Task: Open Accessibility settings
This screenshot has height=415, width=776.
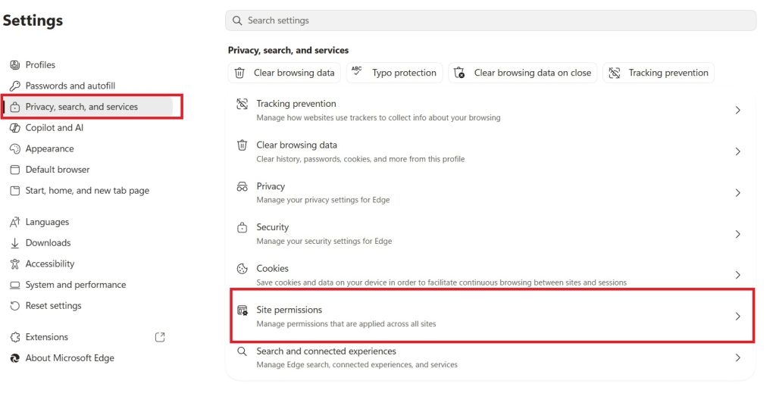Action: (x=50, y=264)
